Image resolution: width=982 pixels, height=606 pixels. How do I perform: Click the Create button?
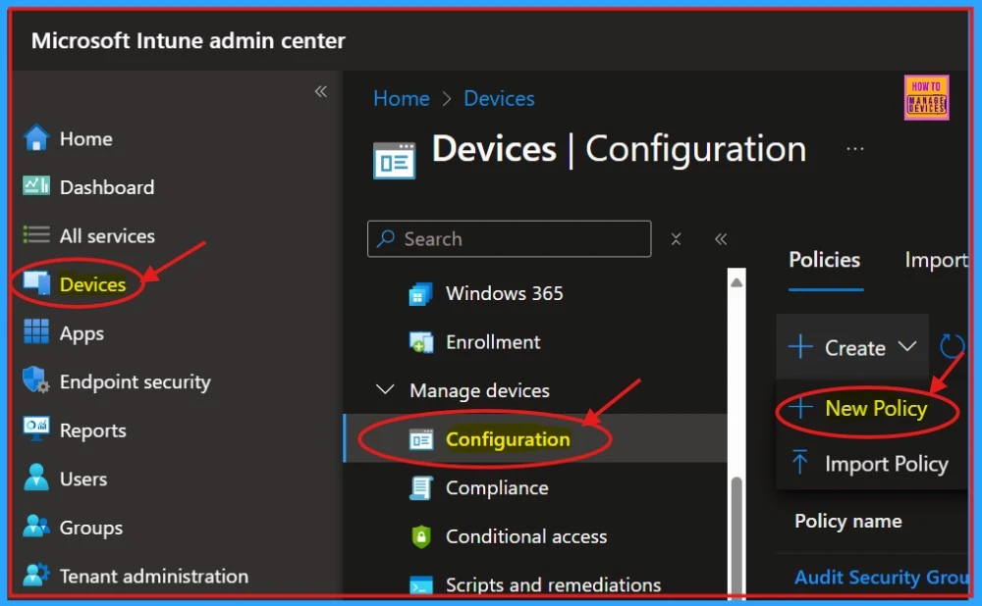853,347
